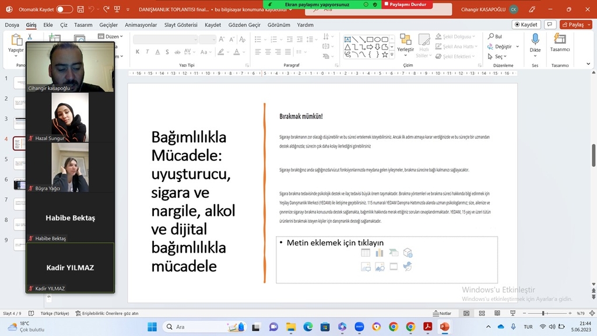The width and height of the screenshot is (597, 336).
Task: Toggle bold formatting with K
Action: click(x=137, y=51)
